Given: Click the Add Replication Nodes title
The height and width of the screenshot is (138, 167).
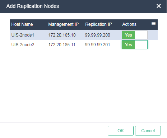Looking at the screenshot, I should coord(33,6).
